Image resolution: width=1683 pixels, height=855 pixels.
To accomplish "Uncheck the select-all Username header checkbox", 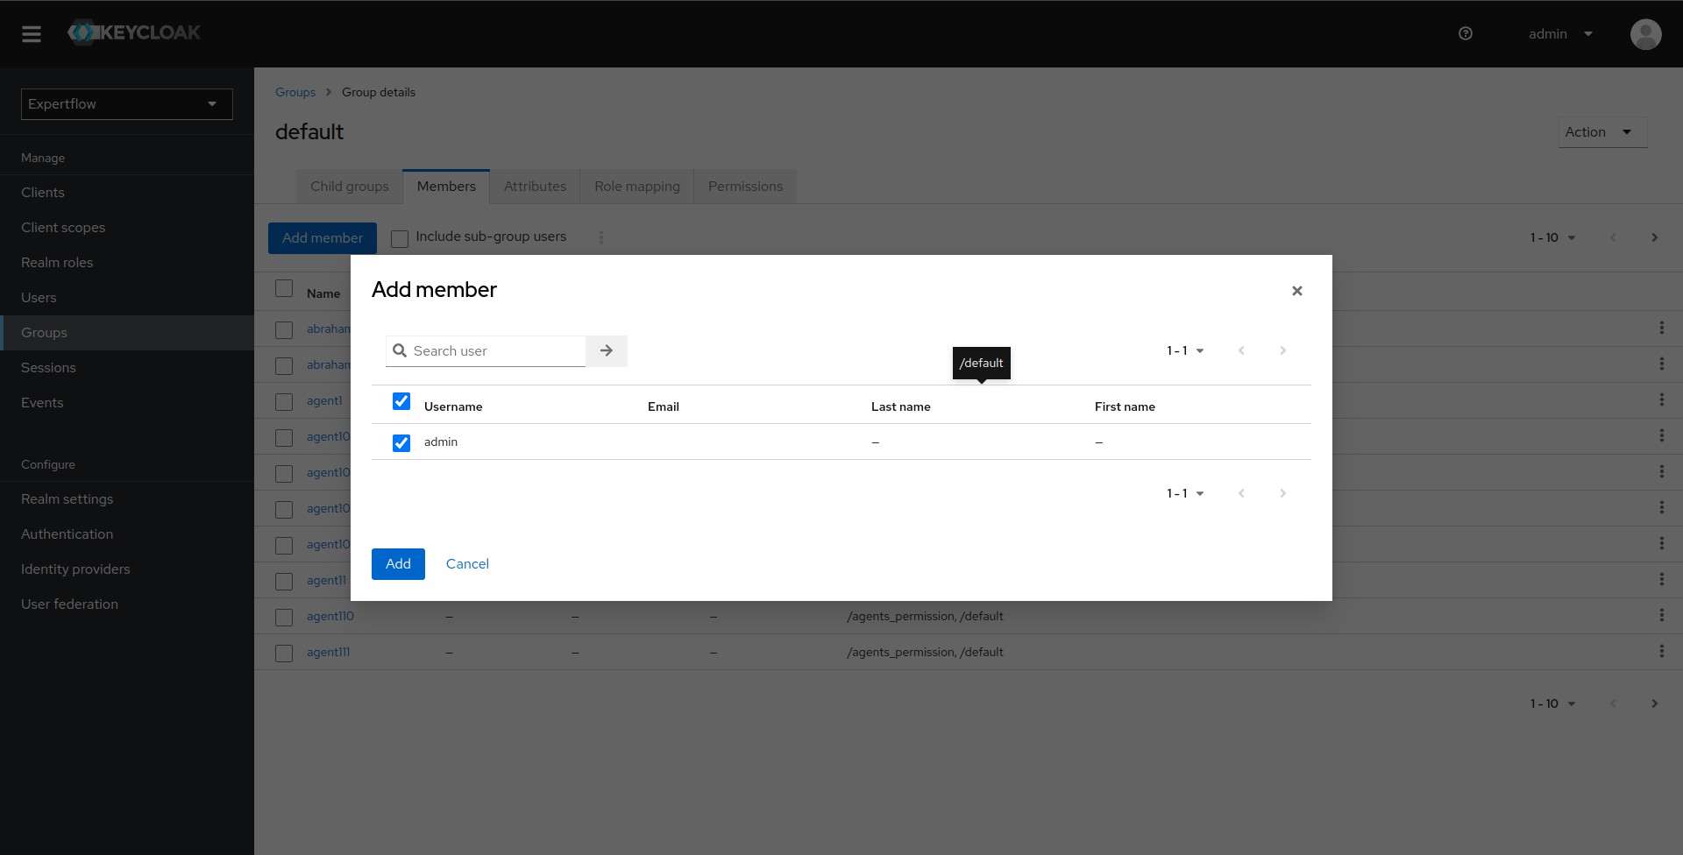I will (x=401, y=400).
